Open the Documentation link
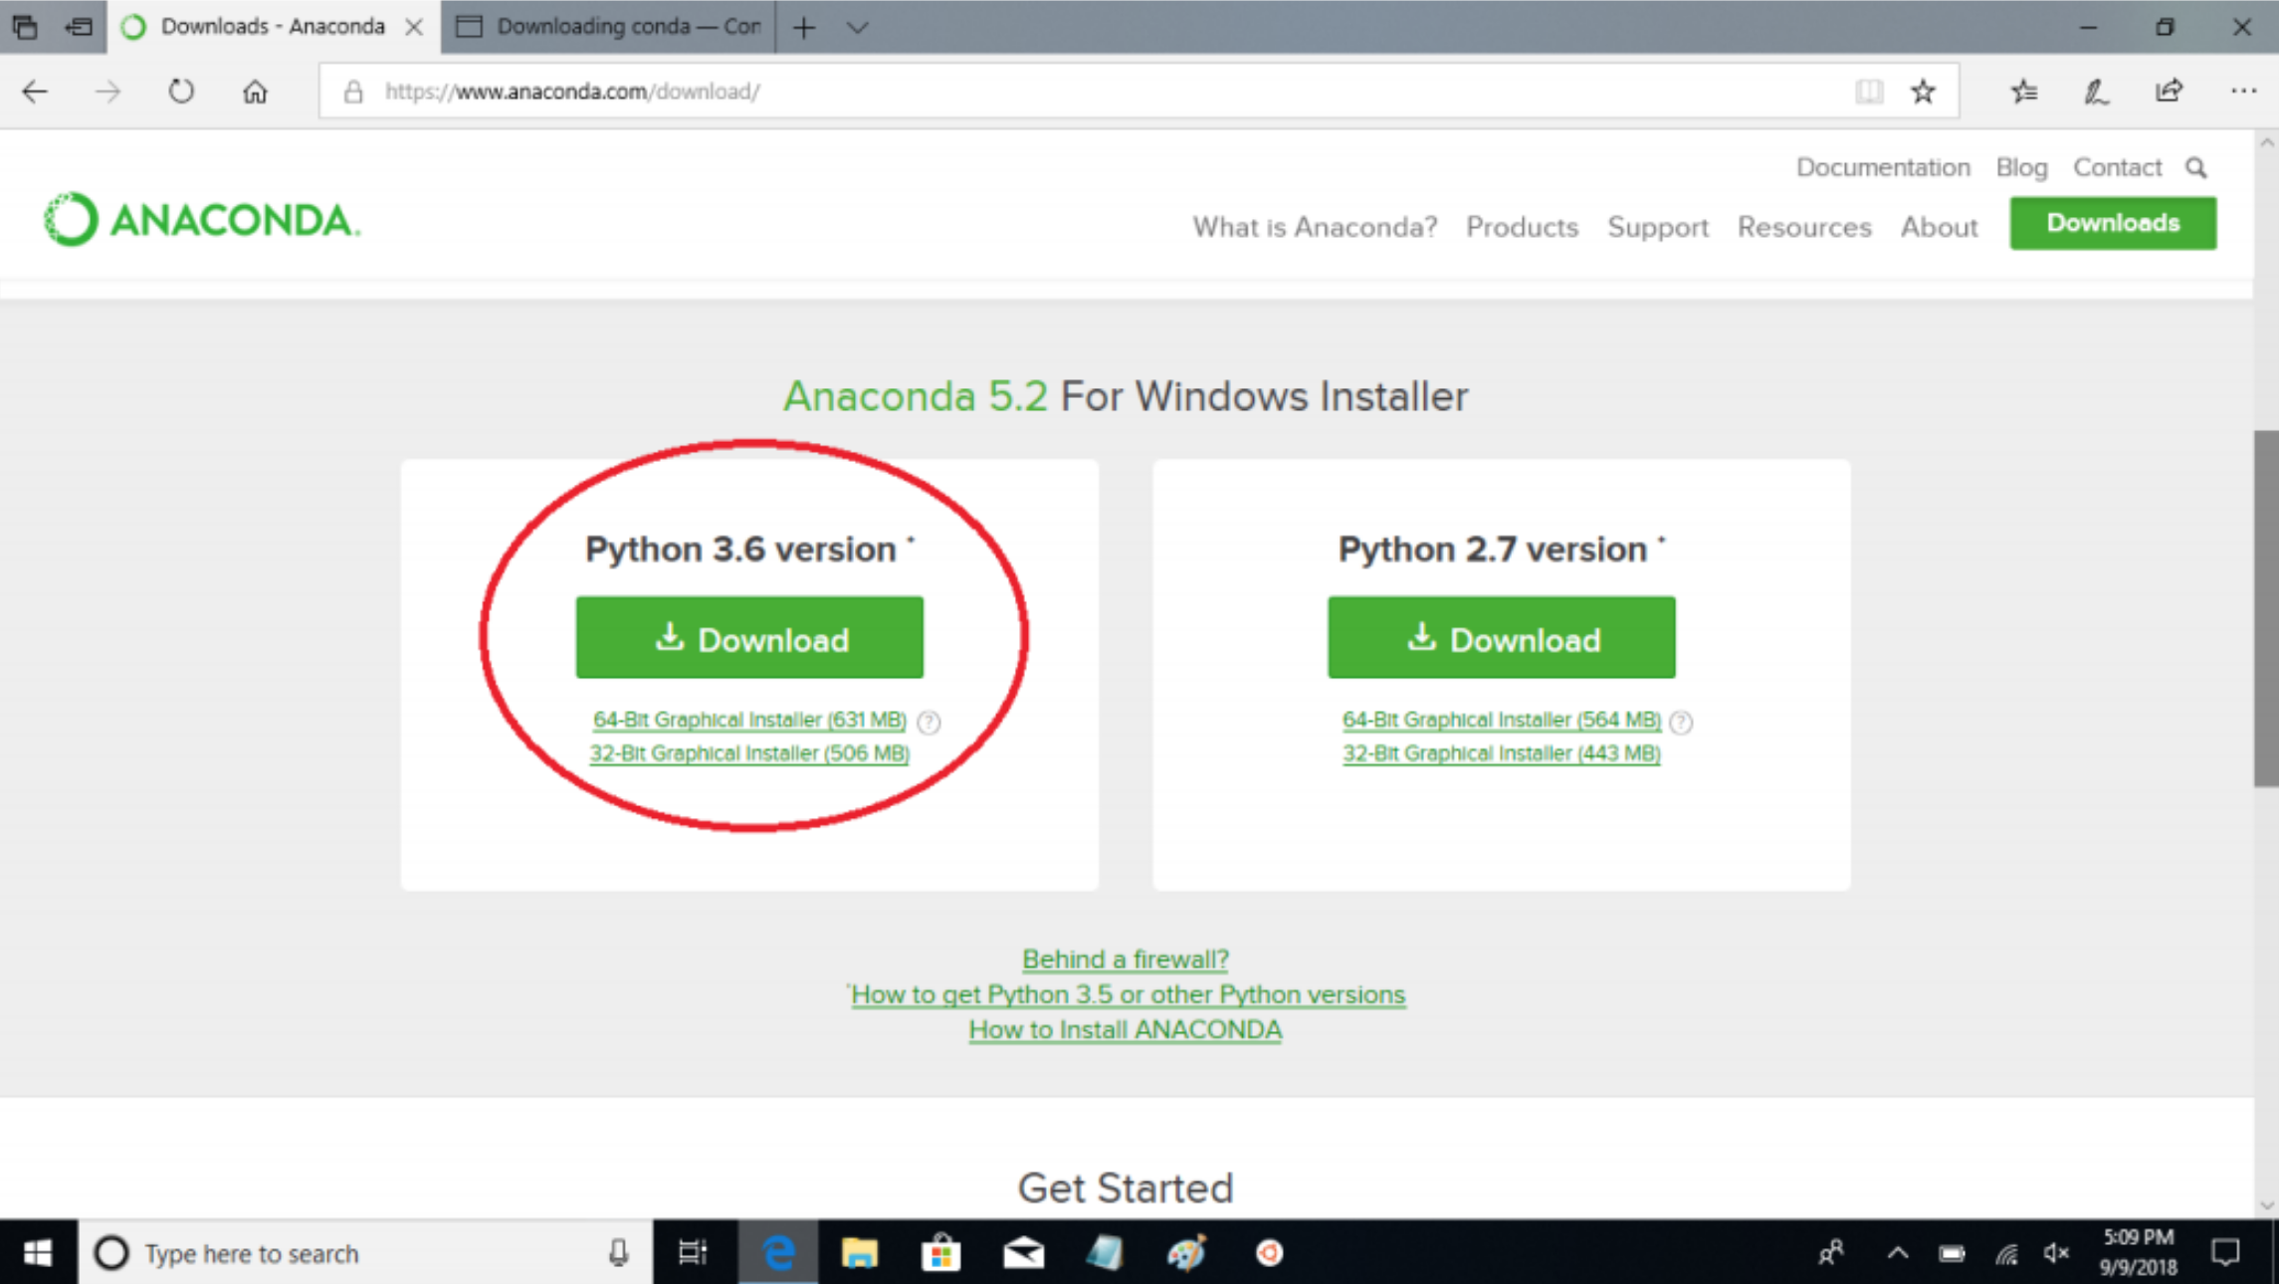This screenshot has width=2279, height=1284. coord(1883,167)
